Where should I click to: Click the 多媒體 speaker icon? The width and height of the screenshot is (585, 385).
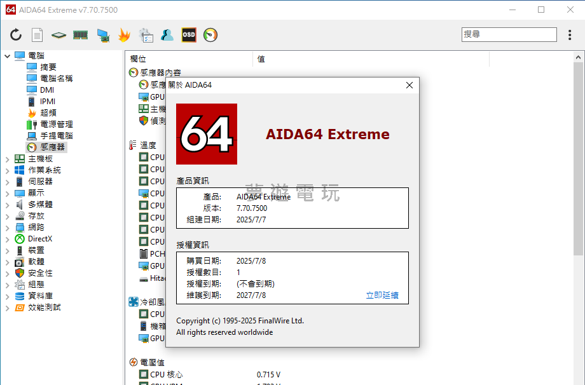point(20,205)
